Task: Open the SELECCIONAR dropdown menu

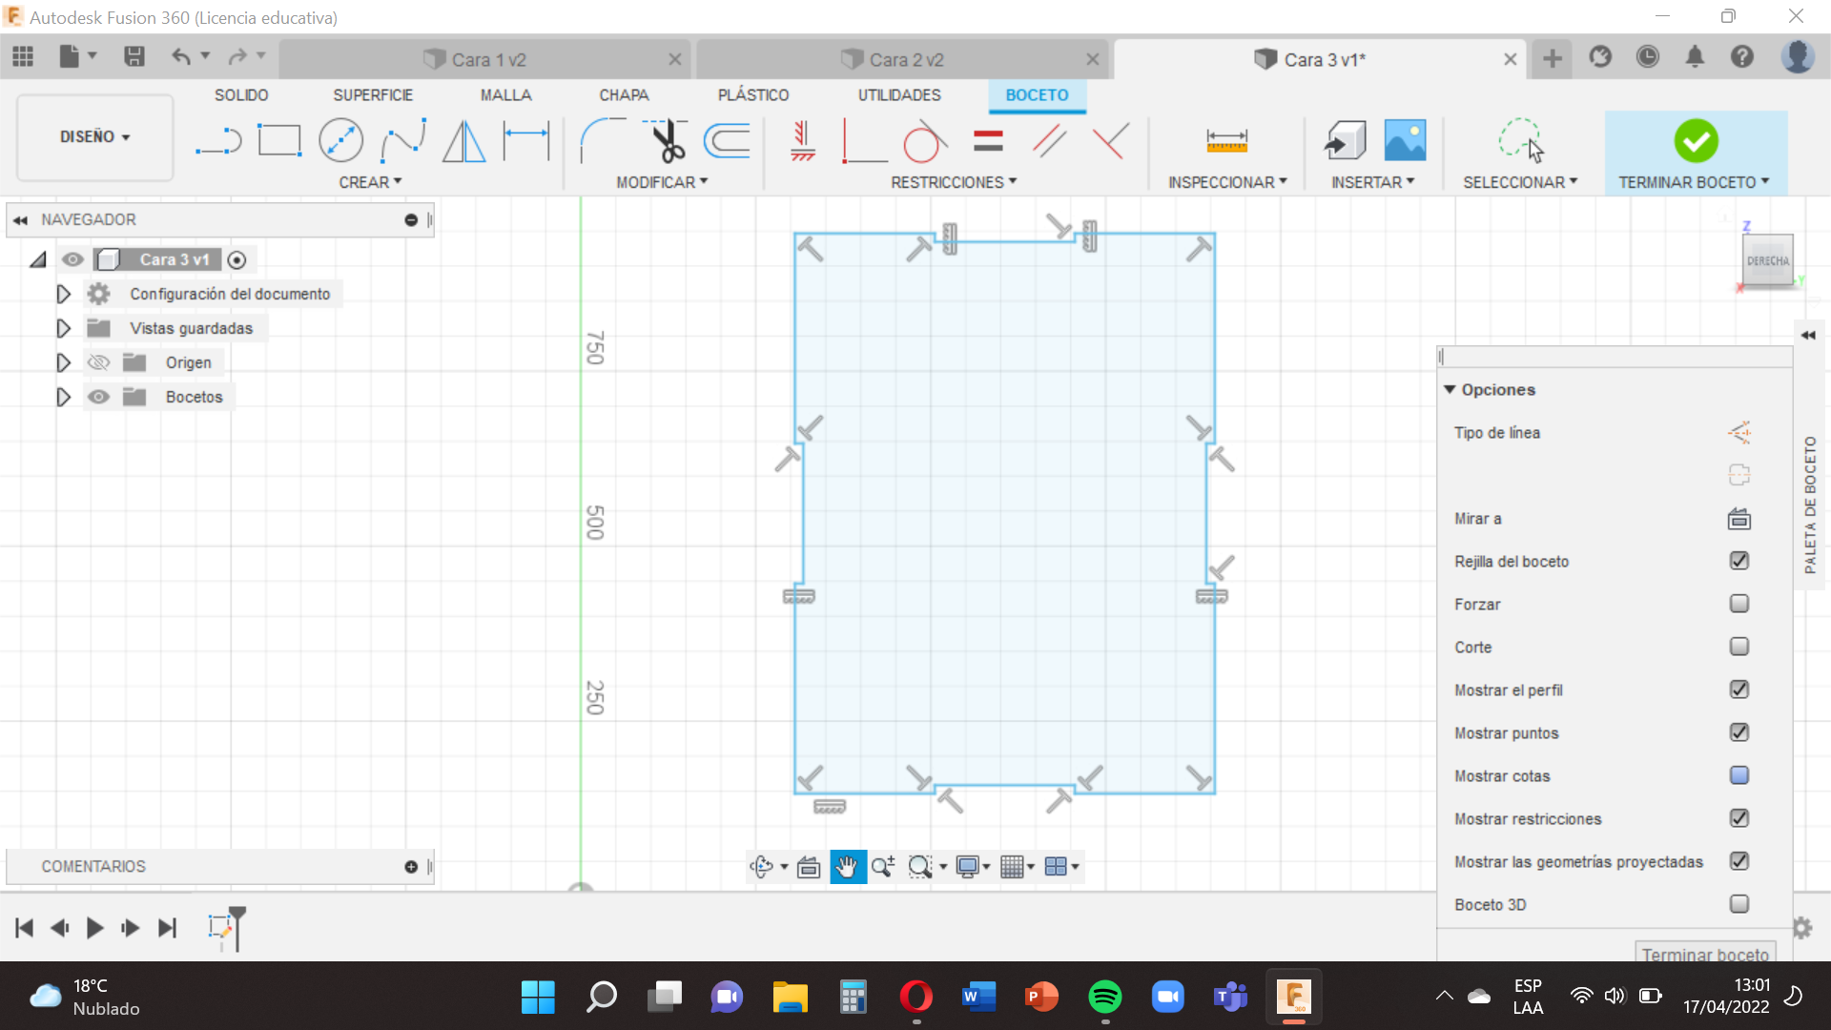Action: pyautogui.click(x=1520, y=182)
